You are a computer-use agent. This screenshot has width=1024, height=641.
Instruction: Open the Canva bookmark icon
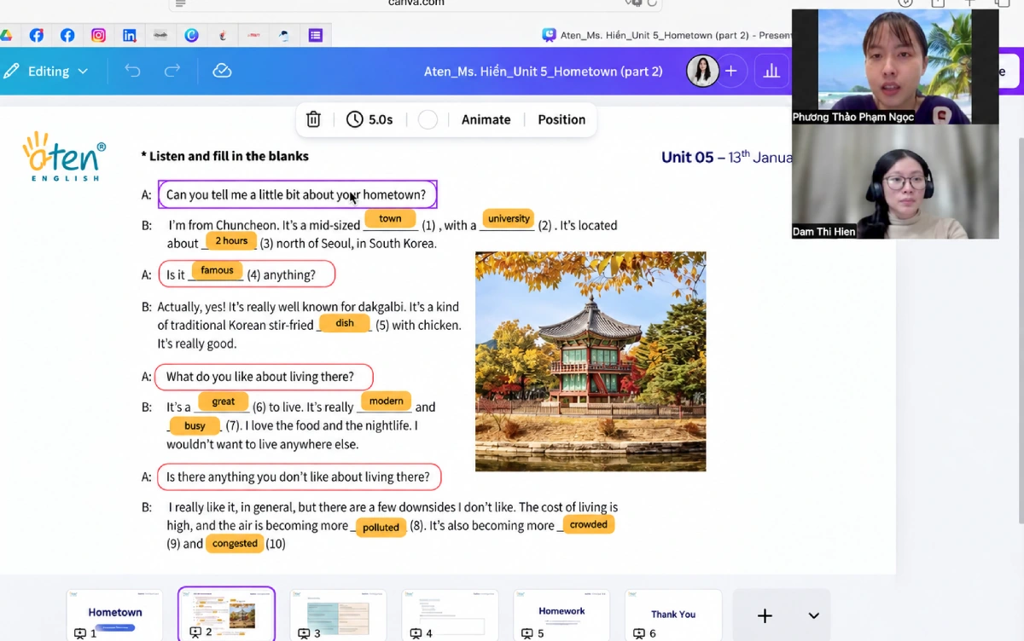point(192,35)
